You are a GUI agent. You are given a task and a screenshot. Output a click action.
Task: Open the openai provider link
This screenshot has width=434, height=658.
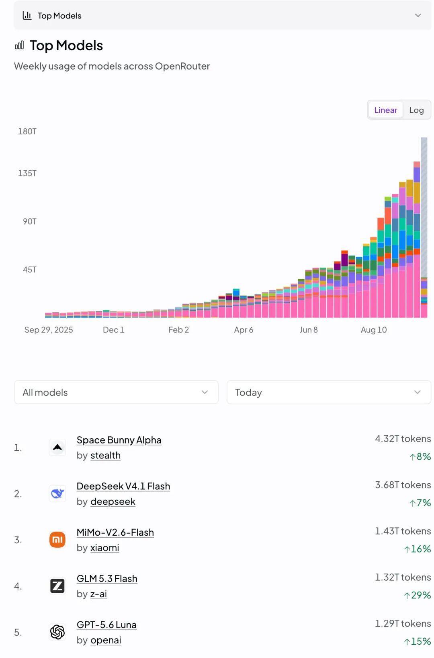106,640
